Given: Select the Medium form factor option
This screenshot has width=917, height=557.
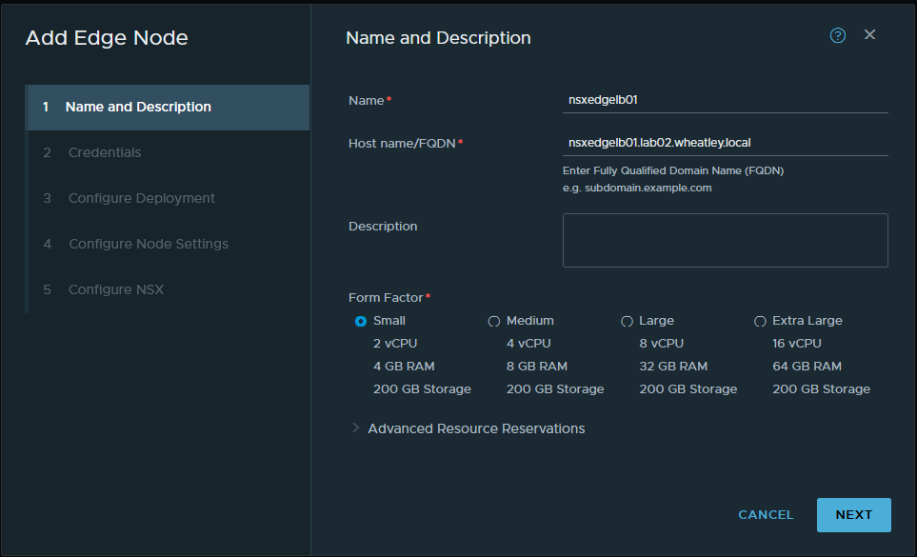Looking at the screenshot, I should pyautogui.click(x=494, y=321).
